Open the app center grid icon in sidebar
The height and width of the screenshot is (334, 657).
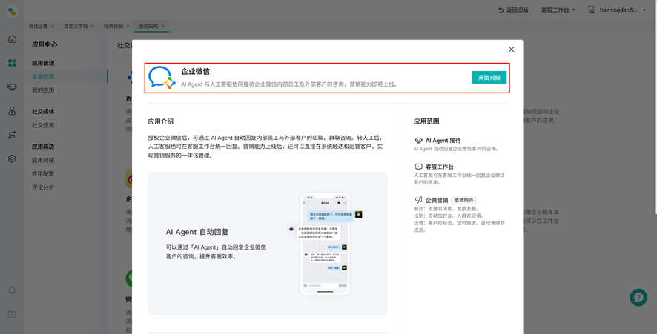(x=12, y=63)
